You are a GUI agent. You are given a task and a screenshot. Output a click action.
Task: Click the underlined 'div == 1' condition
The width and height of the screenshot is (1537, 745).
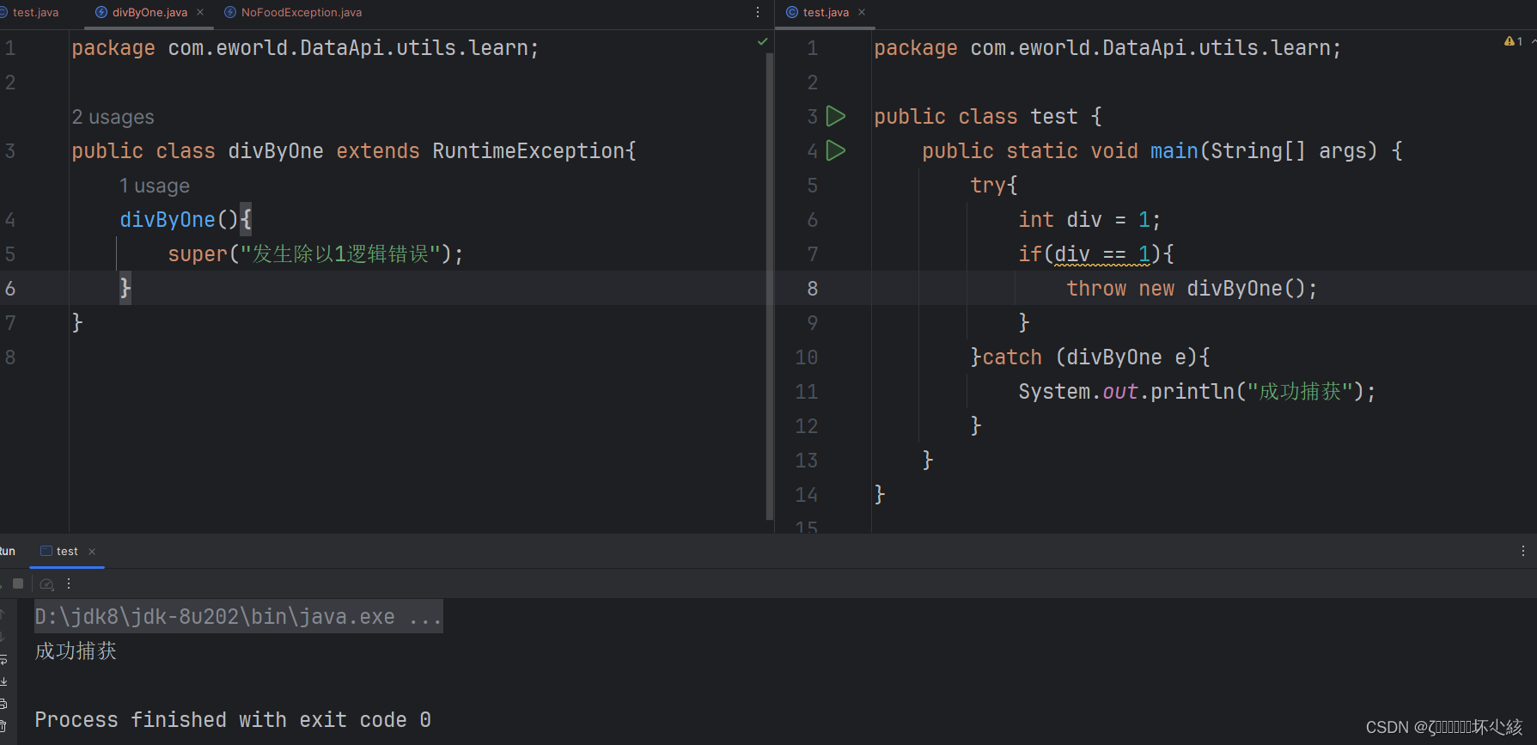coord(1102,254)
